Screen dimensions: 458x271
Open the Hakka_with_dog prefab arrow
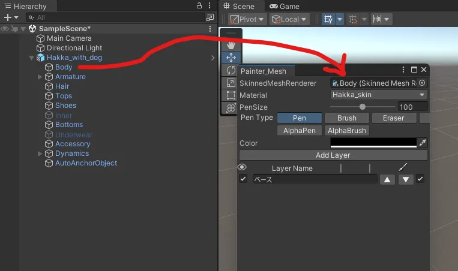212,58
